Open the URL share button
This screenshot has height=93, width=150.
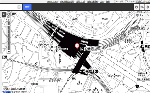(142, 7)
